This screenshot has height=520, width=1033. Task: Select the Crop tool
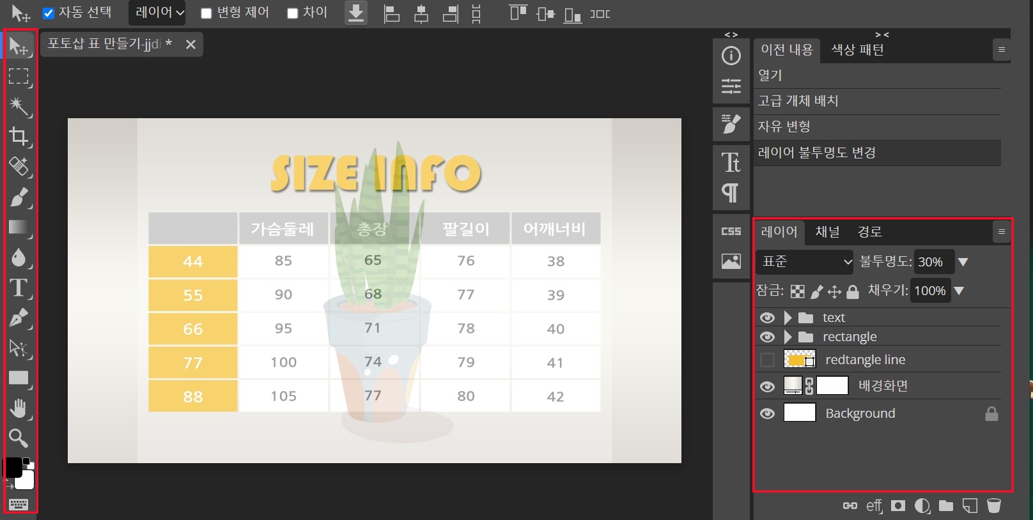[19, 136]
